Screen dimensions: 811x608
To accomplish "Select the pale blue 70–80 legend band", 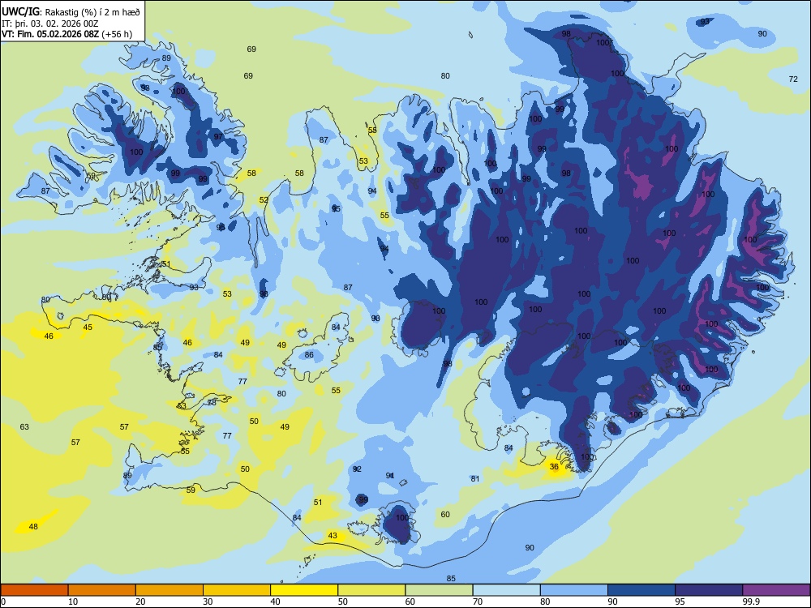I will (x=506, y=590).
